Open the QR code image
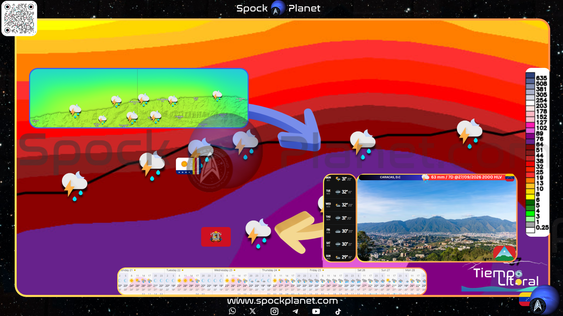This screenshot has width=563, height=316. pyautogui.click(x=19, y=18)
